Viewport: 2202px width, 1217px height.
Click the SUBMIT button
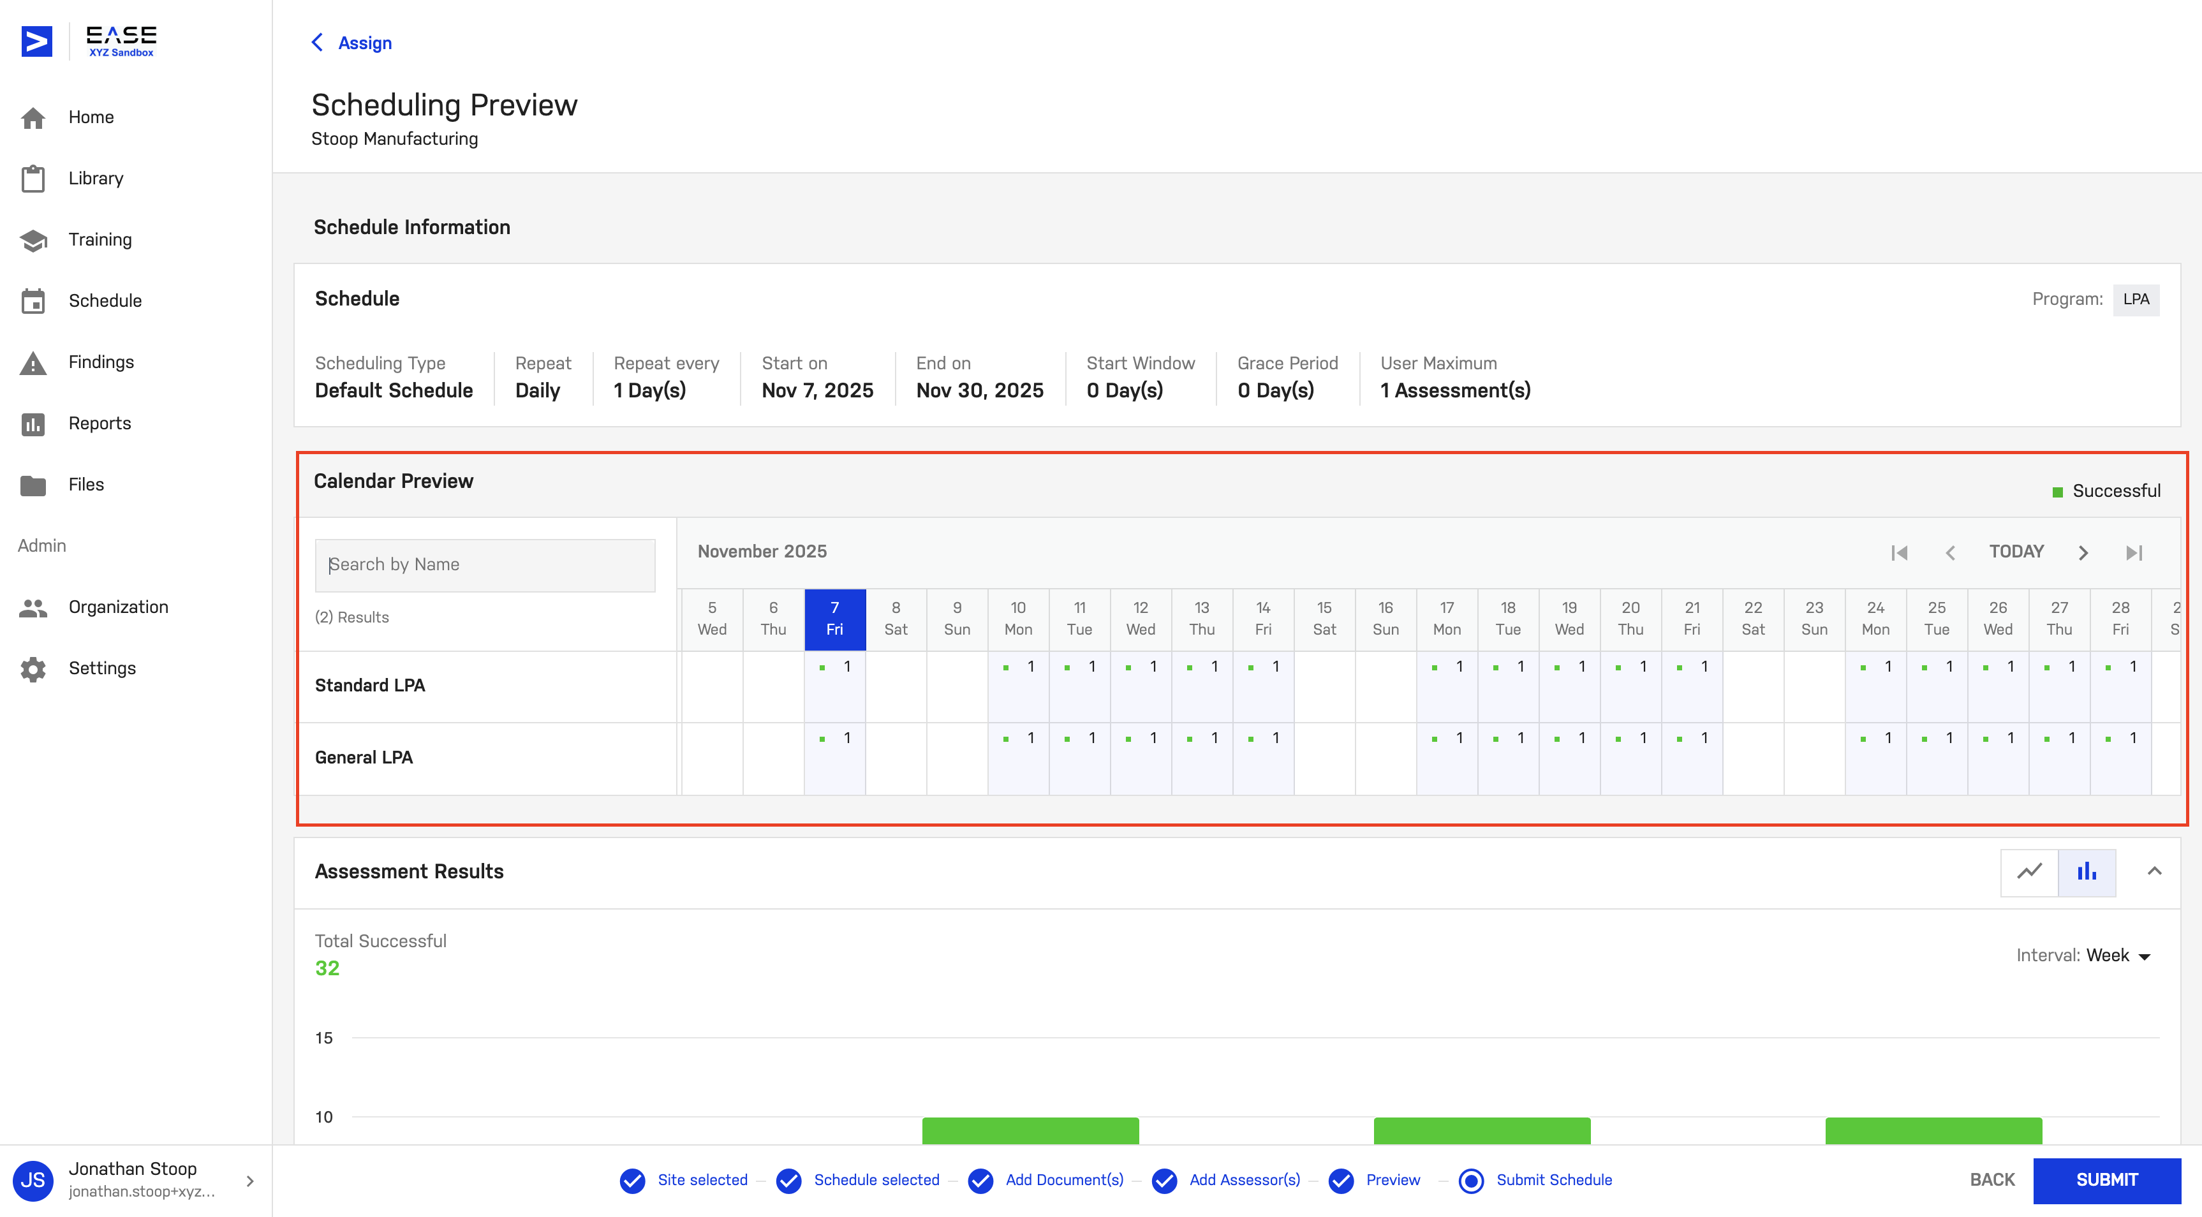pyautogui.click(x=2107, y=1180)
